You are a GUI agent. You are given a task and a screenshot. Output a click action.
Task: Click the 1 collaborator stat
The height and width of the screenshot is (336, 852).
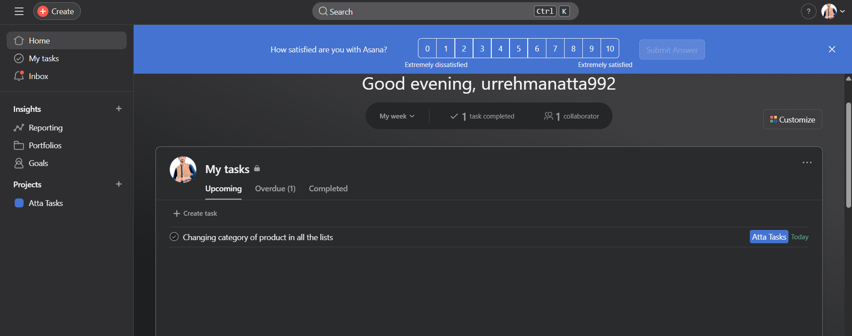pyautogui.click(x=572, y=116)
